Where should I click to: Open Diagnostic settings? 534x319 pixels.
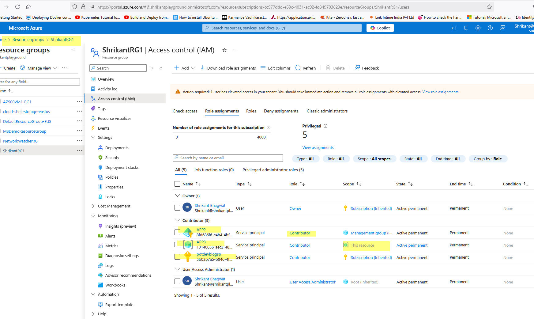pyautogui.click(x=122, y=256)
